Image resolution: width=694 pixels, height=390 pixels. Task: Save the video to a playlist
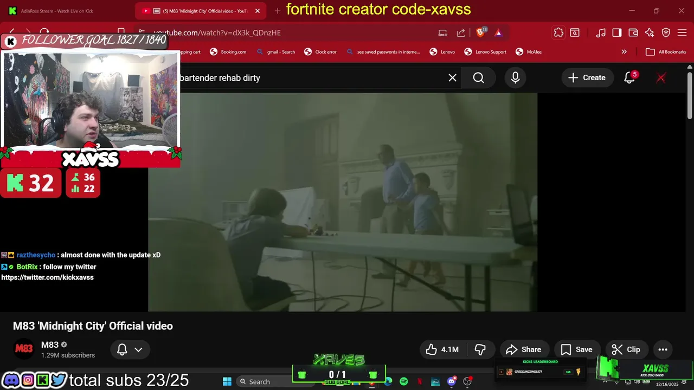tap(576, 349)
